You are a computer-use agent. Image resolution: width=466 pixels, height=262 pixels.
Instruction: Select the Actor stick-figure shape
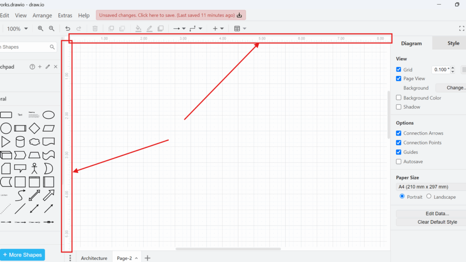[x=34, y=168]
